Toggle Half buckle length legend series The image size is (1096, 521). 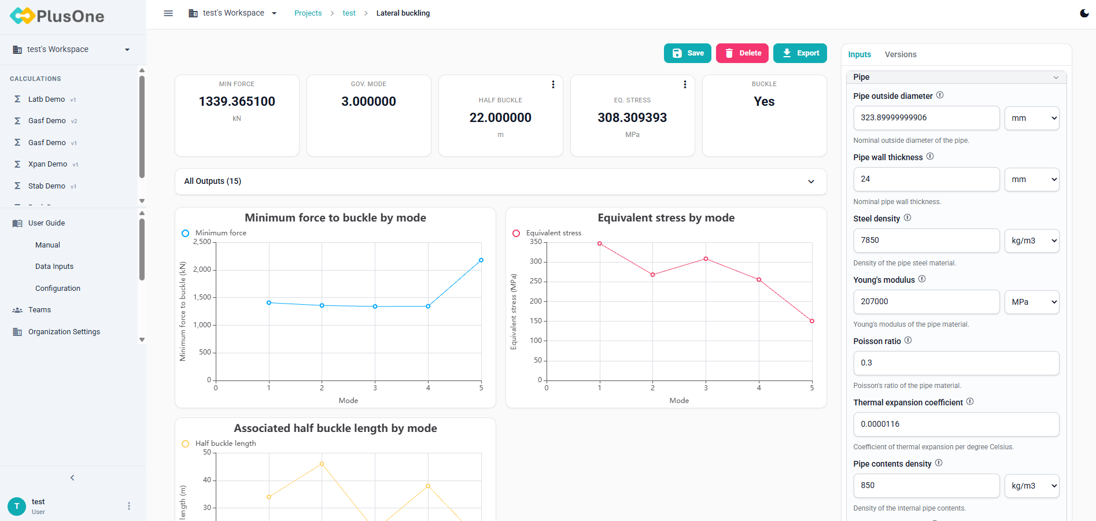click(219, 444)
